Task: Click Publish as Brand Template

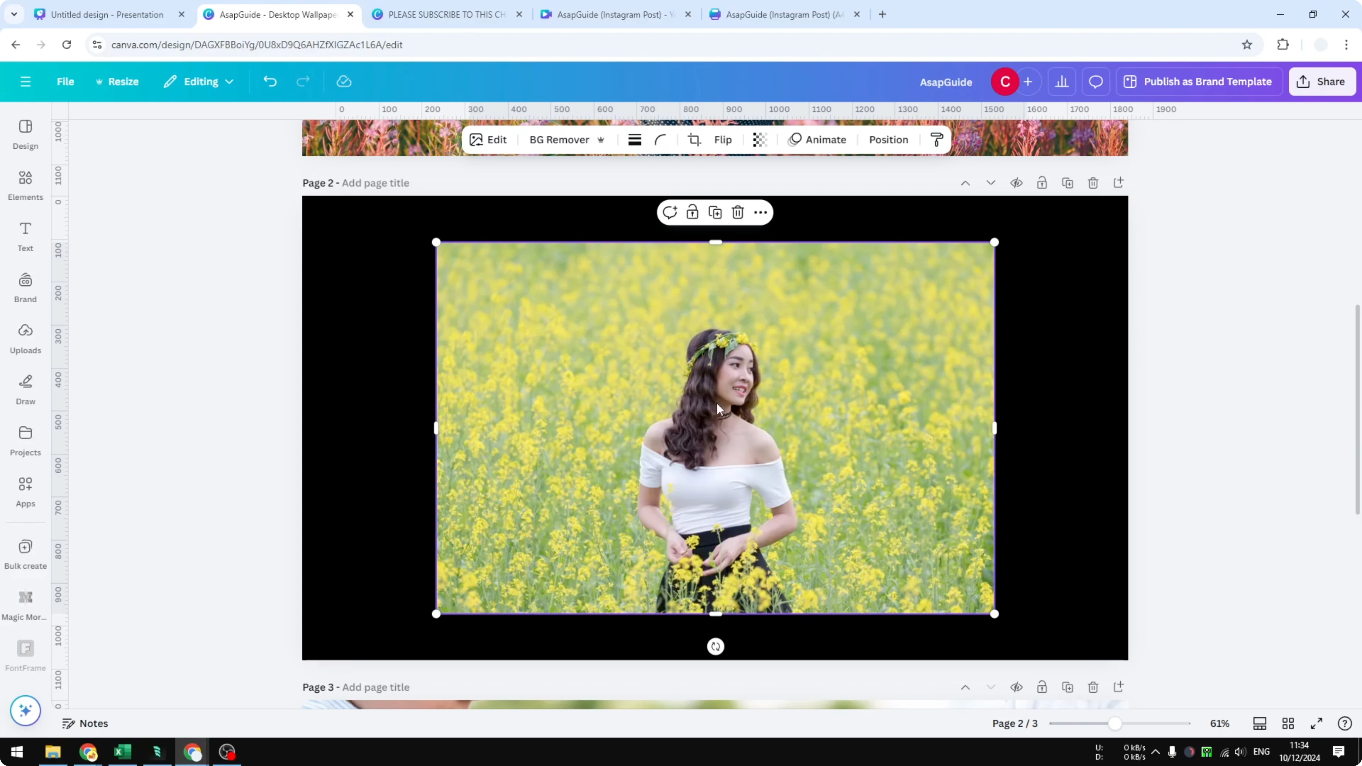Action: click(1199, 81)
